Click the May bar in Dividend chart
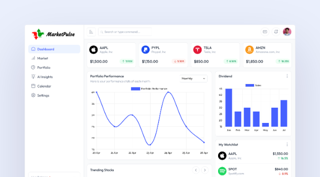The height and width of the screenshot is (177, 320). click(265, 125)
